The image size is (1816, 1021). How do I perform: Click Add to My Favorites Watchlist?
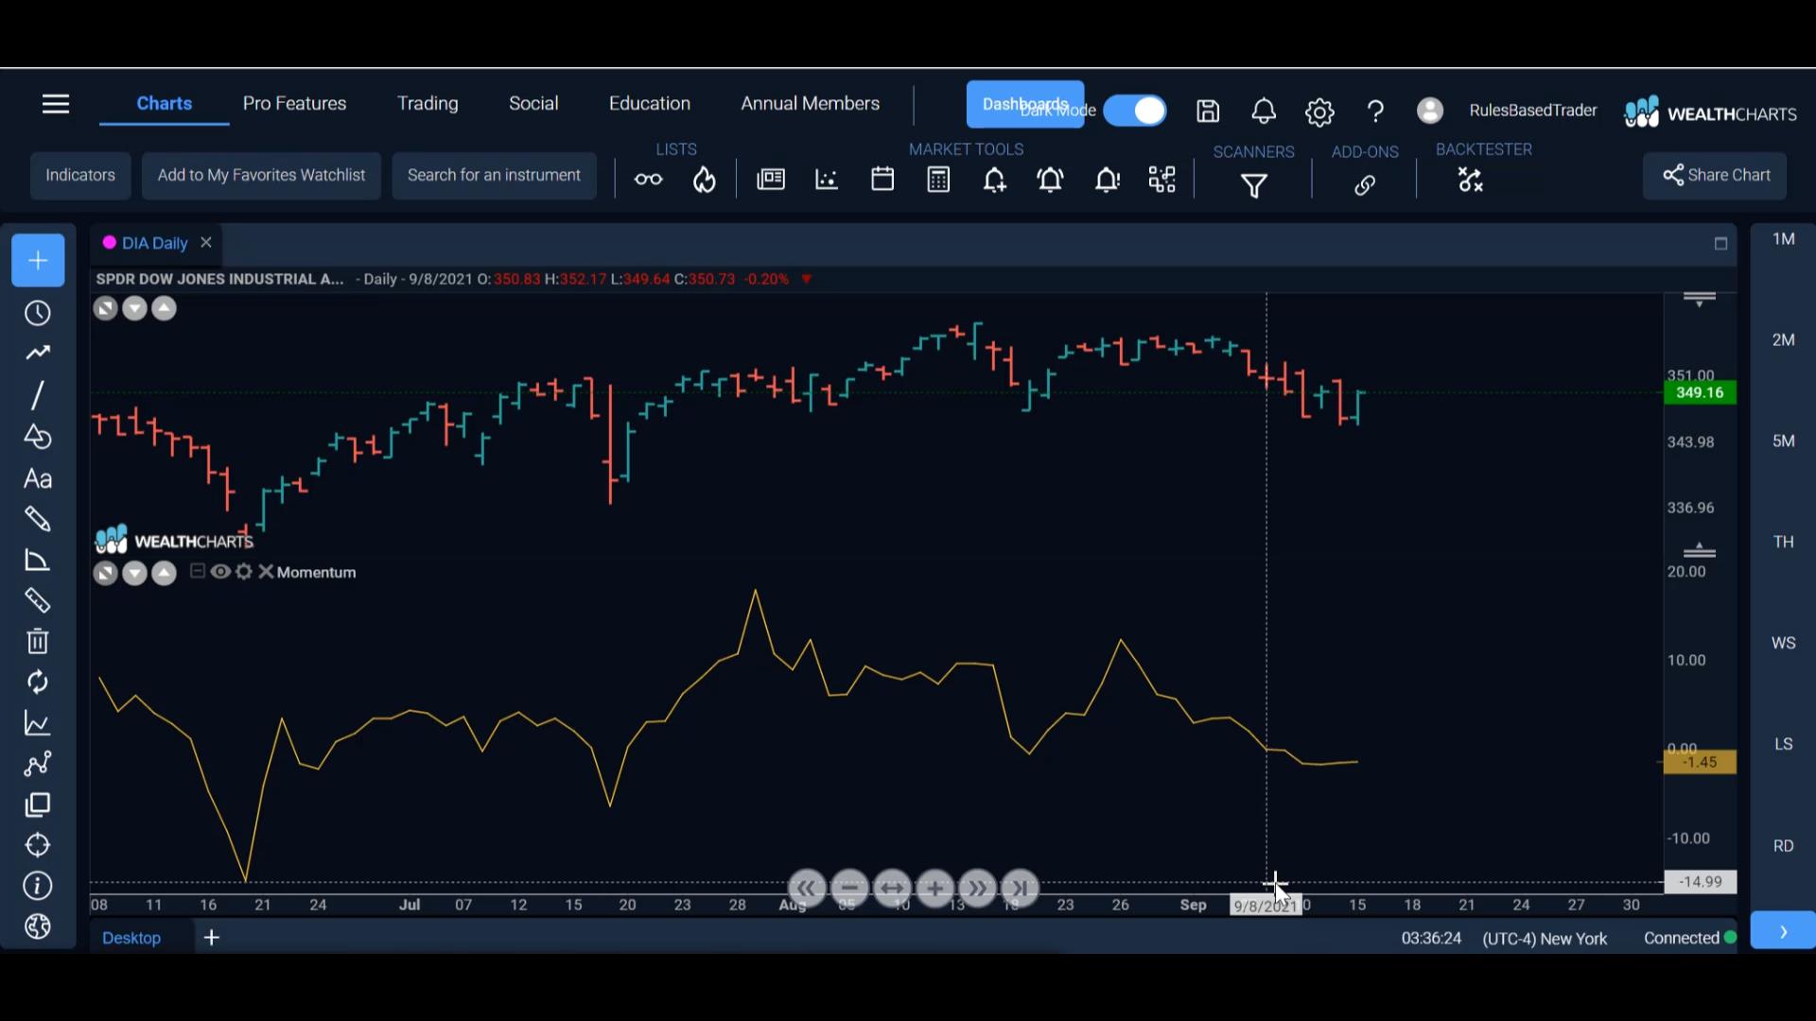click(x=261, y=176)
